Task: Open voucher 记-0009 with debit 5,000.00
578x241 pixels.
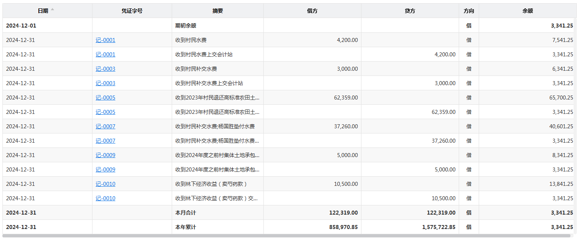Action: [105, 155]
